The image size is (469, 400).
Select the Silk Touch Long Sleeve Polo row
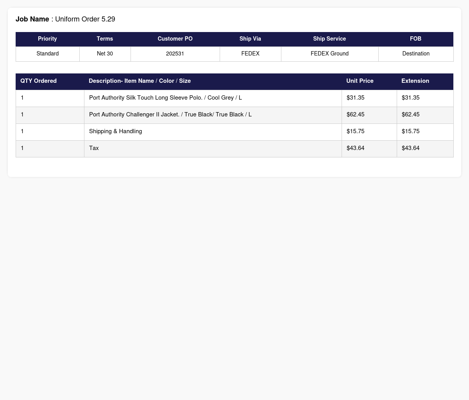(x=234, y=98)
